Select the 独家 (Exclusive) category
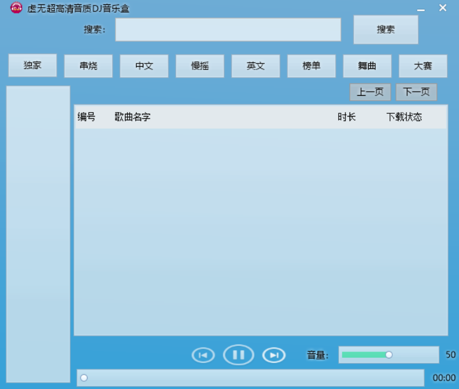 point(32,66)
